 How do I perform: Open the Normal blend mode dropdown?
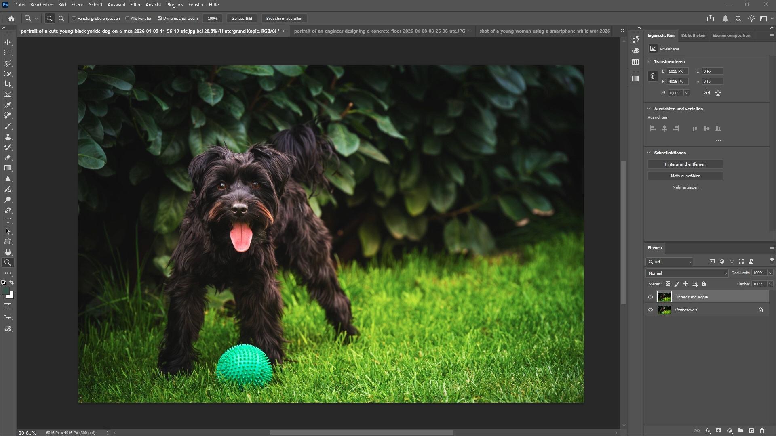(687, 273)
